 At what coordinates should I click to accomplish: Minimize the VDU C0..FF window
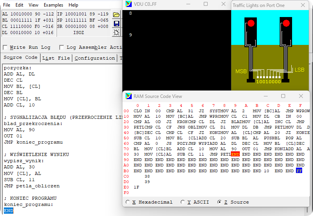pyautogui.click(x=188, y=4)
